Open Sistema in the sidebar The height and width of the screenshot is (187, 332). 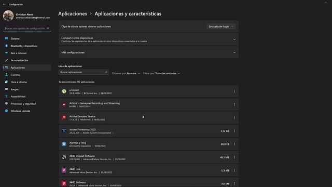pos(27,38)
